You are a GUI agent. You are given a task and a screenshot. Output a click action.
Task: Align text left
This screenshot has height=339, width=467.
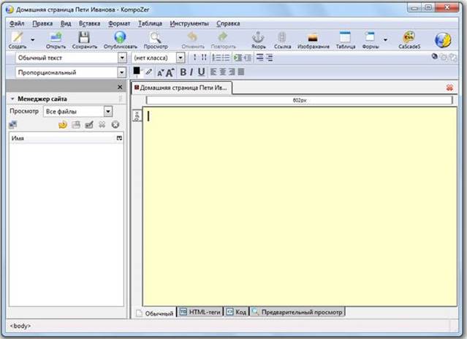point(213,72)
